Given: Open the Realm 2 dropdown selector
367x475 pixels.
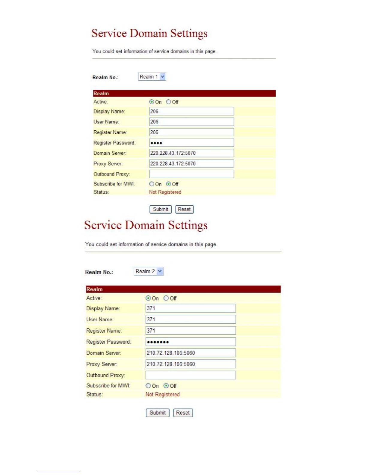Looking at the screenshot, I should (x=149, y=271).
